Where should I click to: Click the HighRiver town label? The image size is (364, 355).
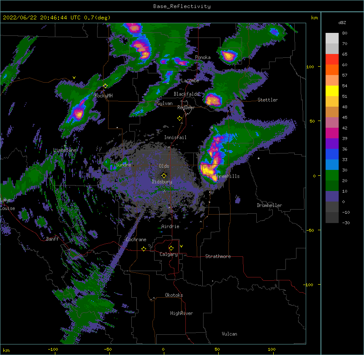point(182,313)
